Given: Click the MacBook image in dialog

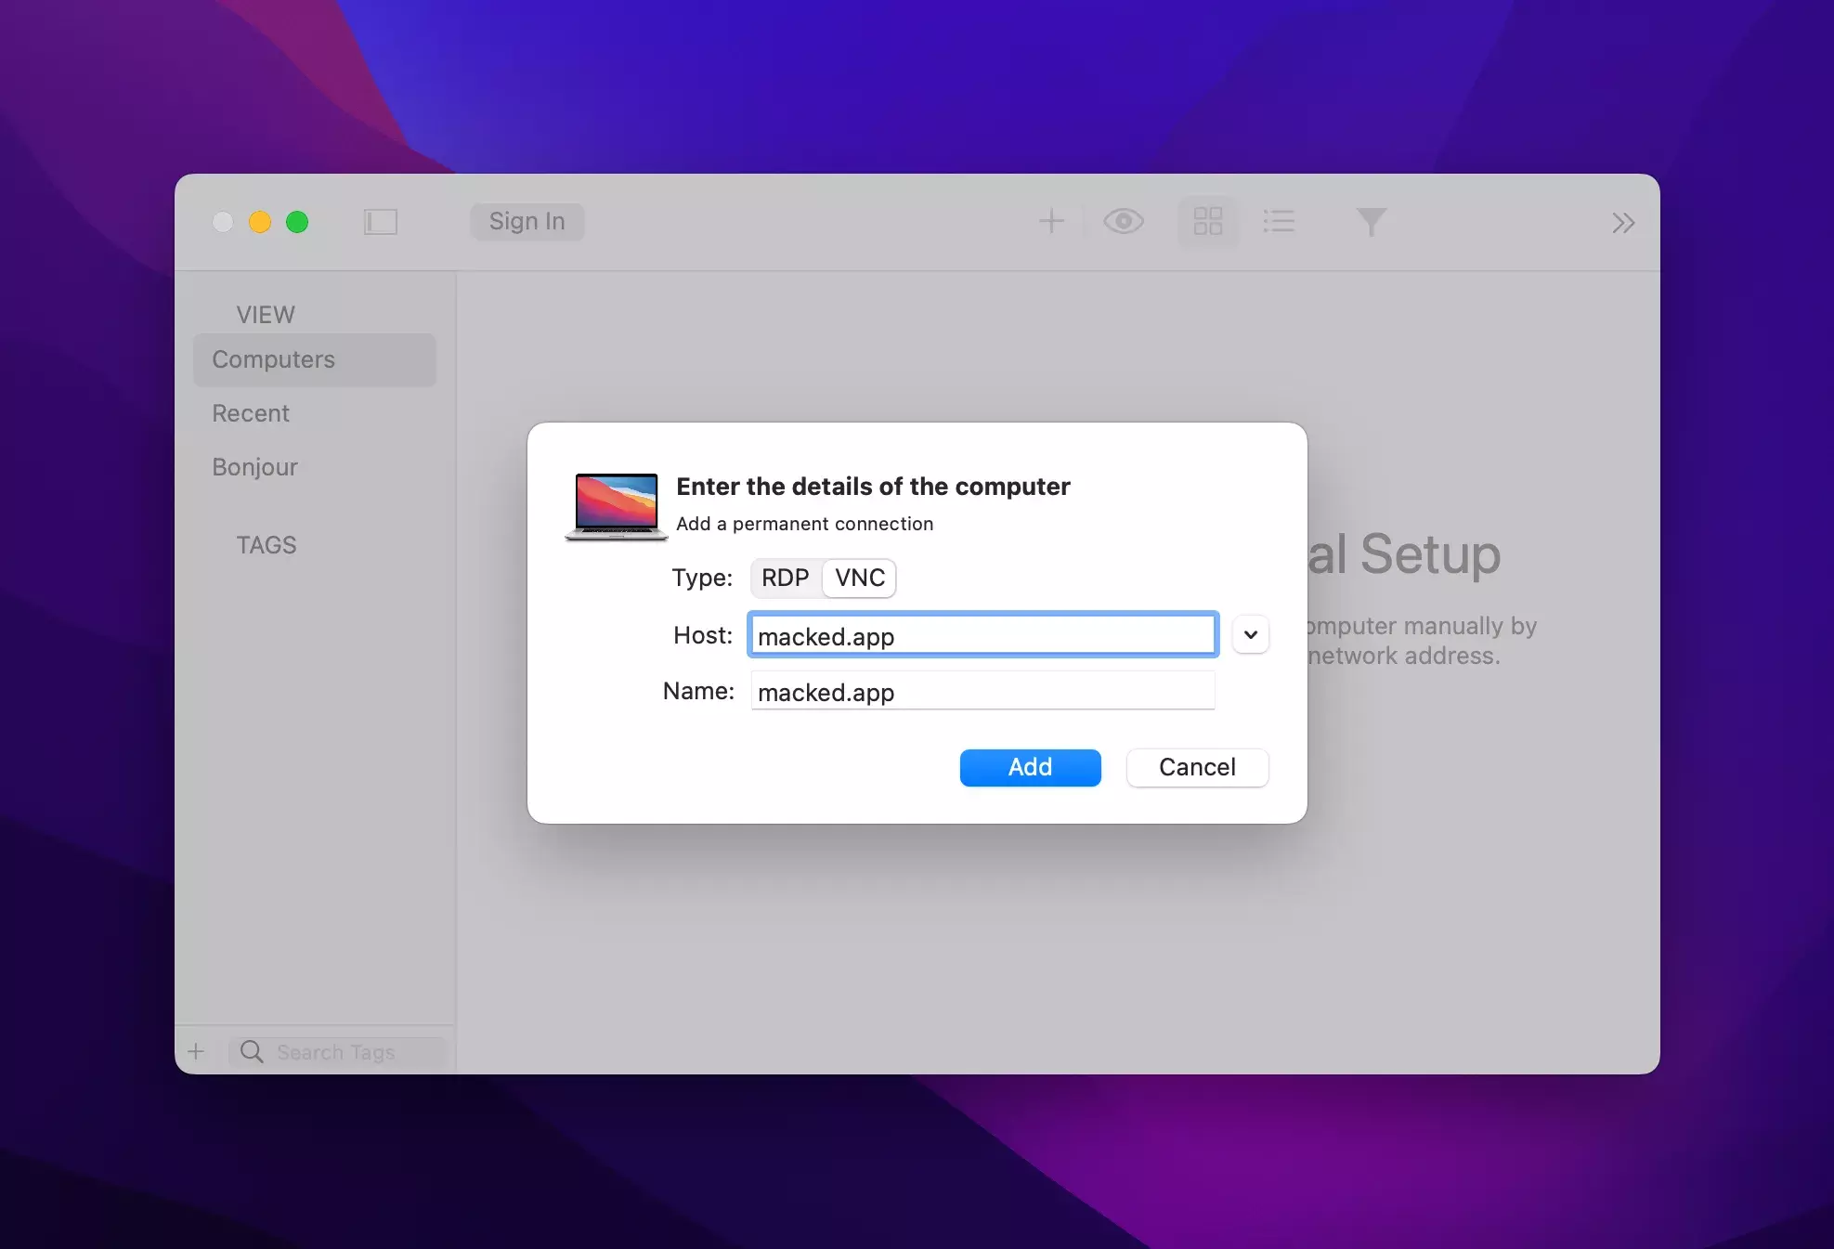Looking at the screenshot, I should pos(617,505).
